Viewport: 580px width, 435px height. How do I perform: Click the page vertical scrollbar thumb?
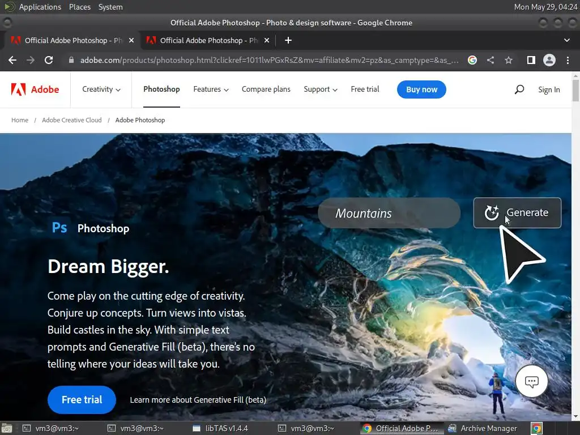(575, 90)
